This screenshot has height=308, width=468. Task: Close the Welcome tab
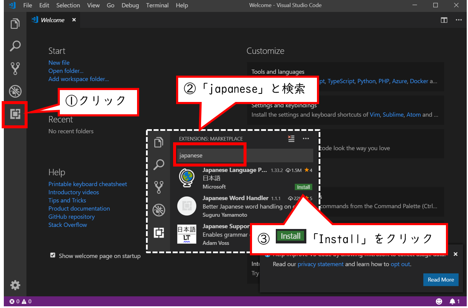coord(74,20)
